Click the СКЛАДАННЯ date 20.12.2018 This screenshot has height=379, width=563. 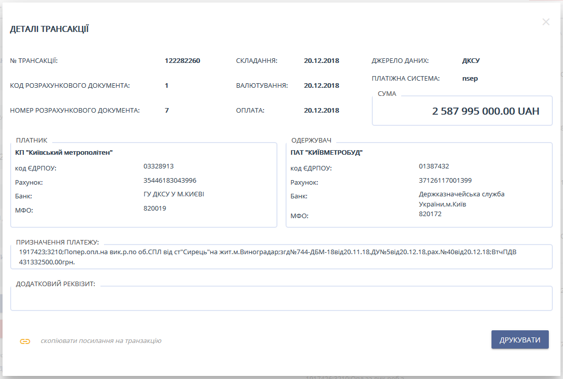[x=322, y=61]
